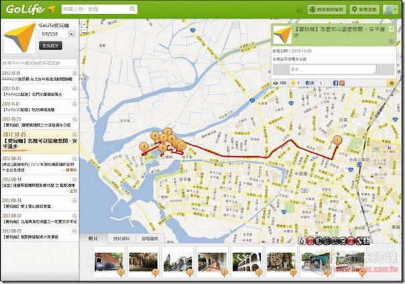Click globe icon on 2012-10-05 trip row
The width and height of the screenshot is (405, 284).
[x=74, y=135]
